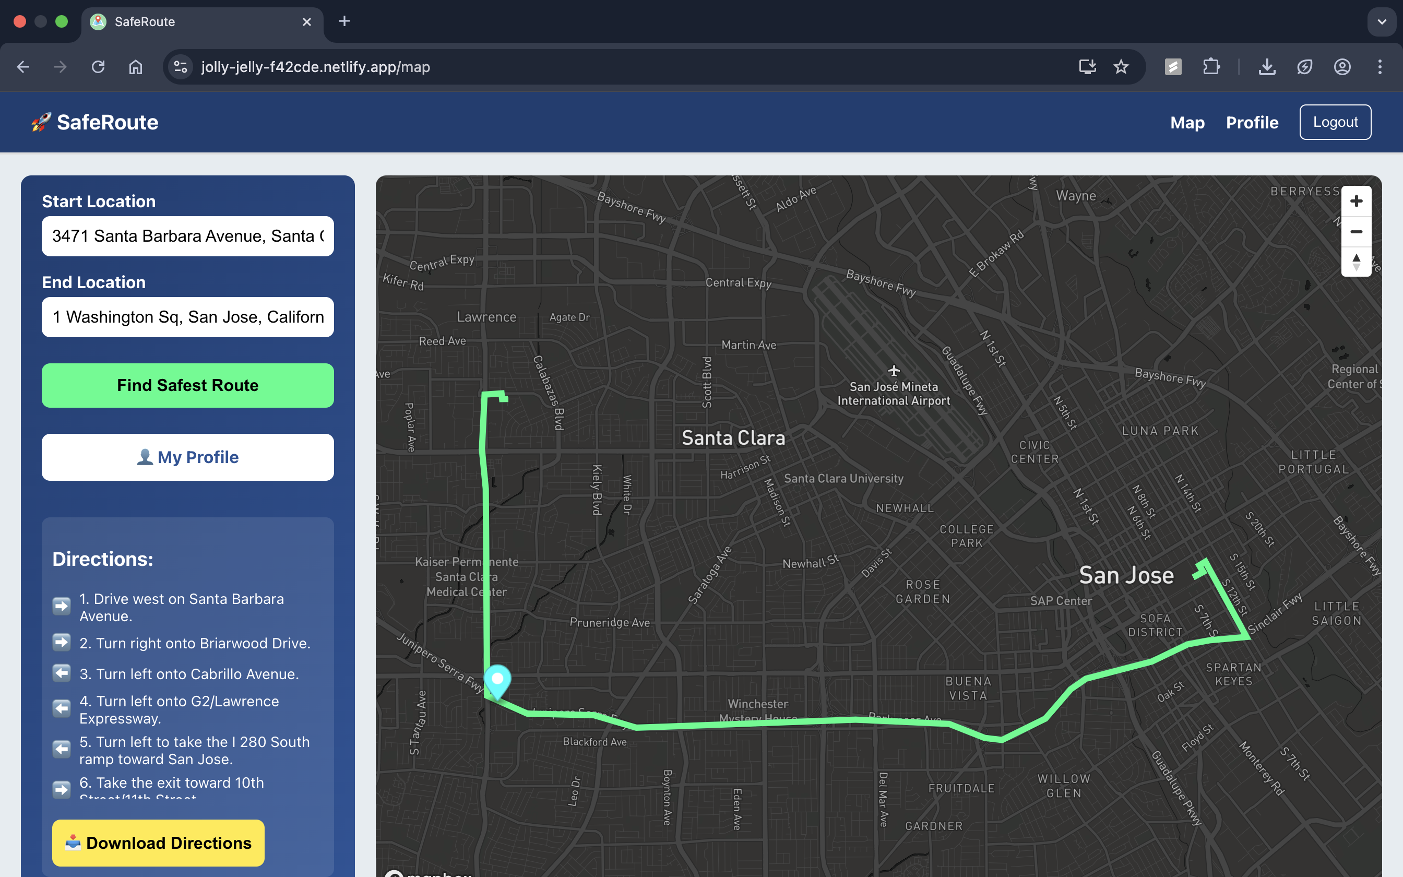Click the browser home icon
The width and height of the screenshot is (1403, 877).
coord(136,67)
